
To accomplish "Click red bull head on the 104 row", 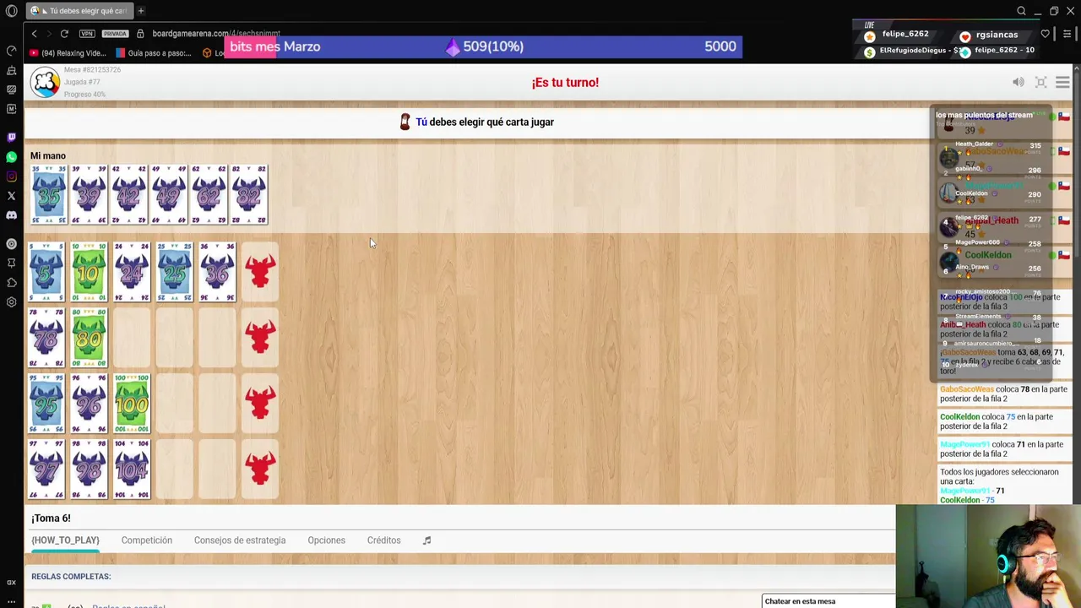I will [x=260, y=470].
